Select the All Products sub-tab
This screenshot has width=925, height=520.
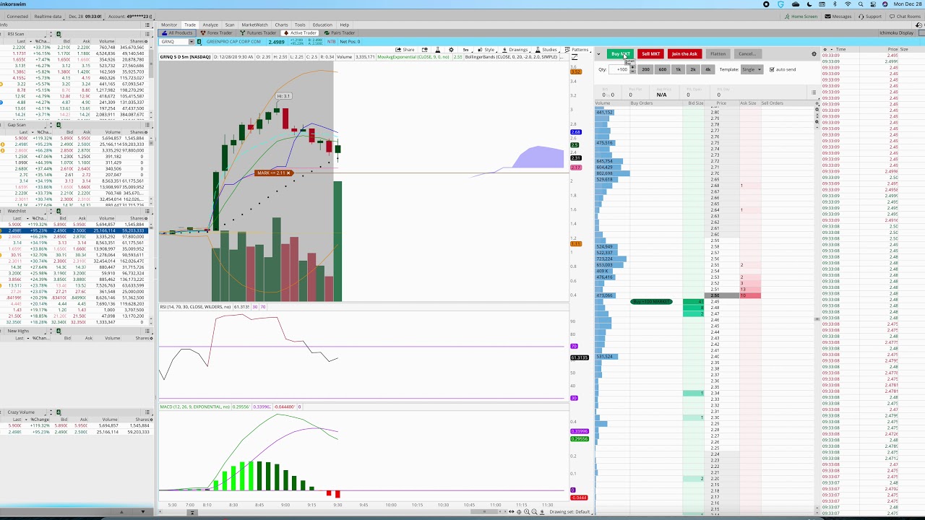click(x=178, y=32)
